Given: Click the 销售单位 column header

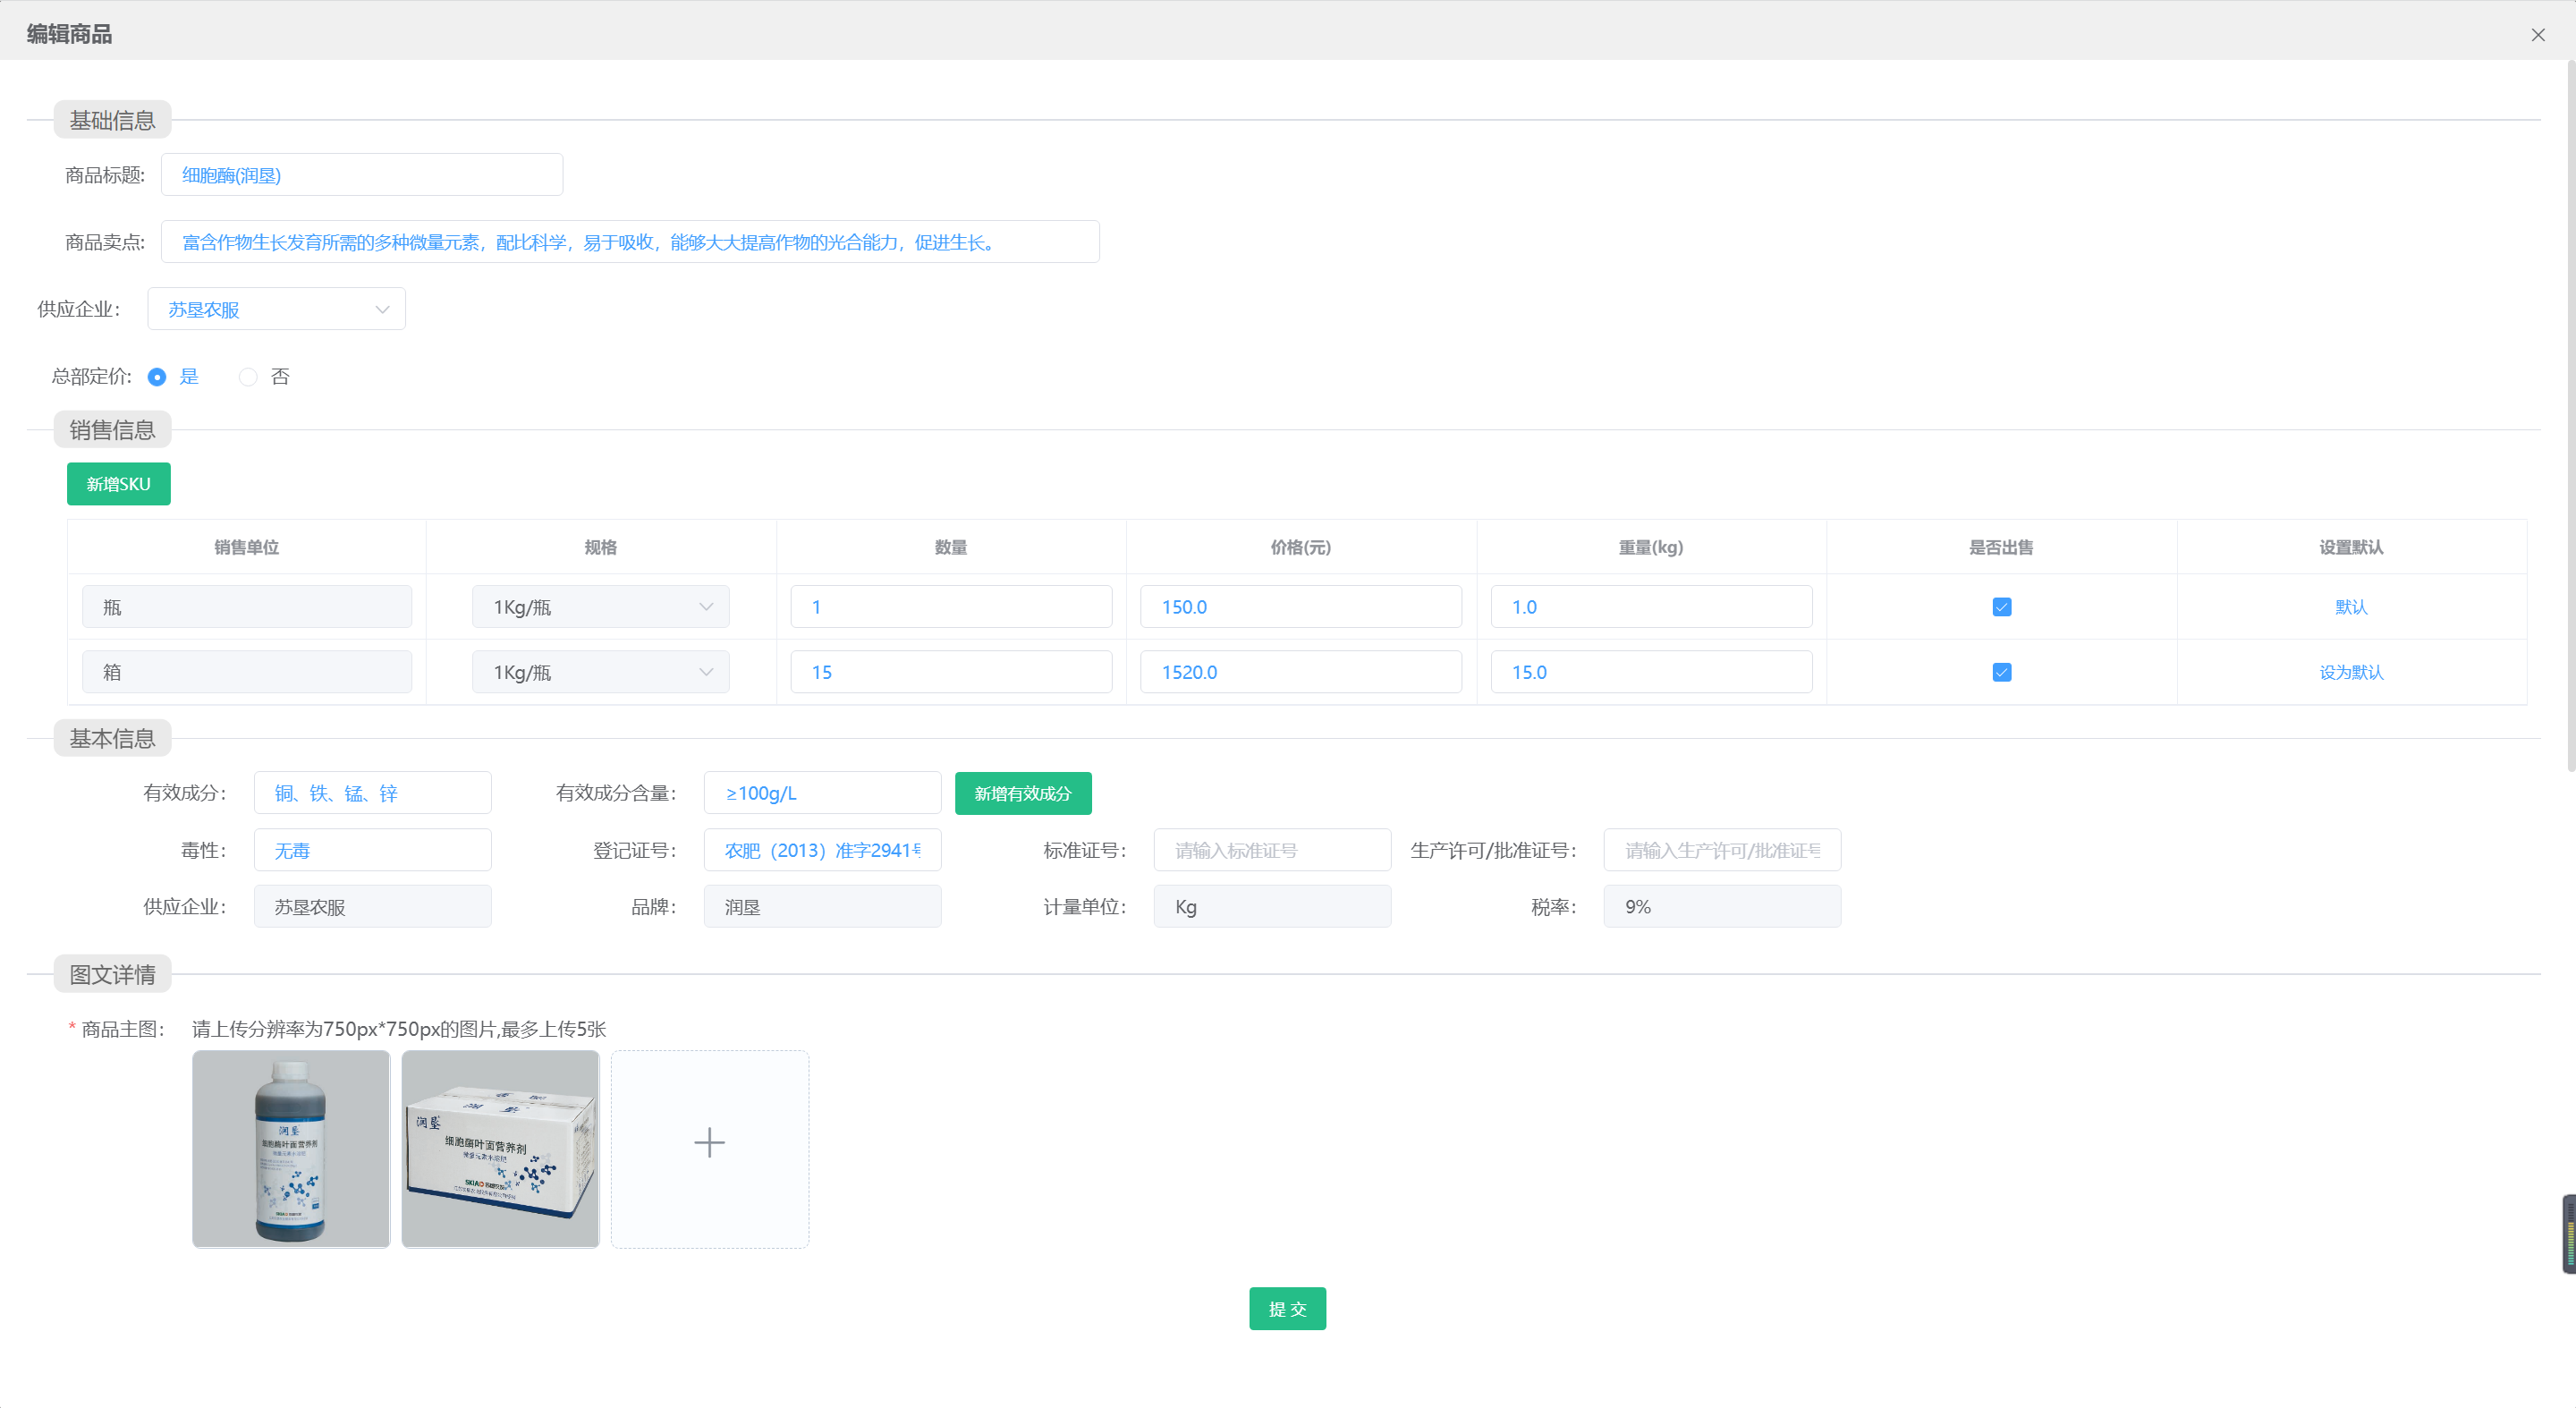Looking at the screenshot, I should [247, 547].
